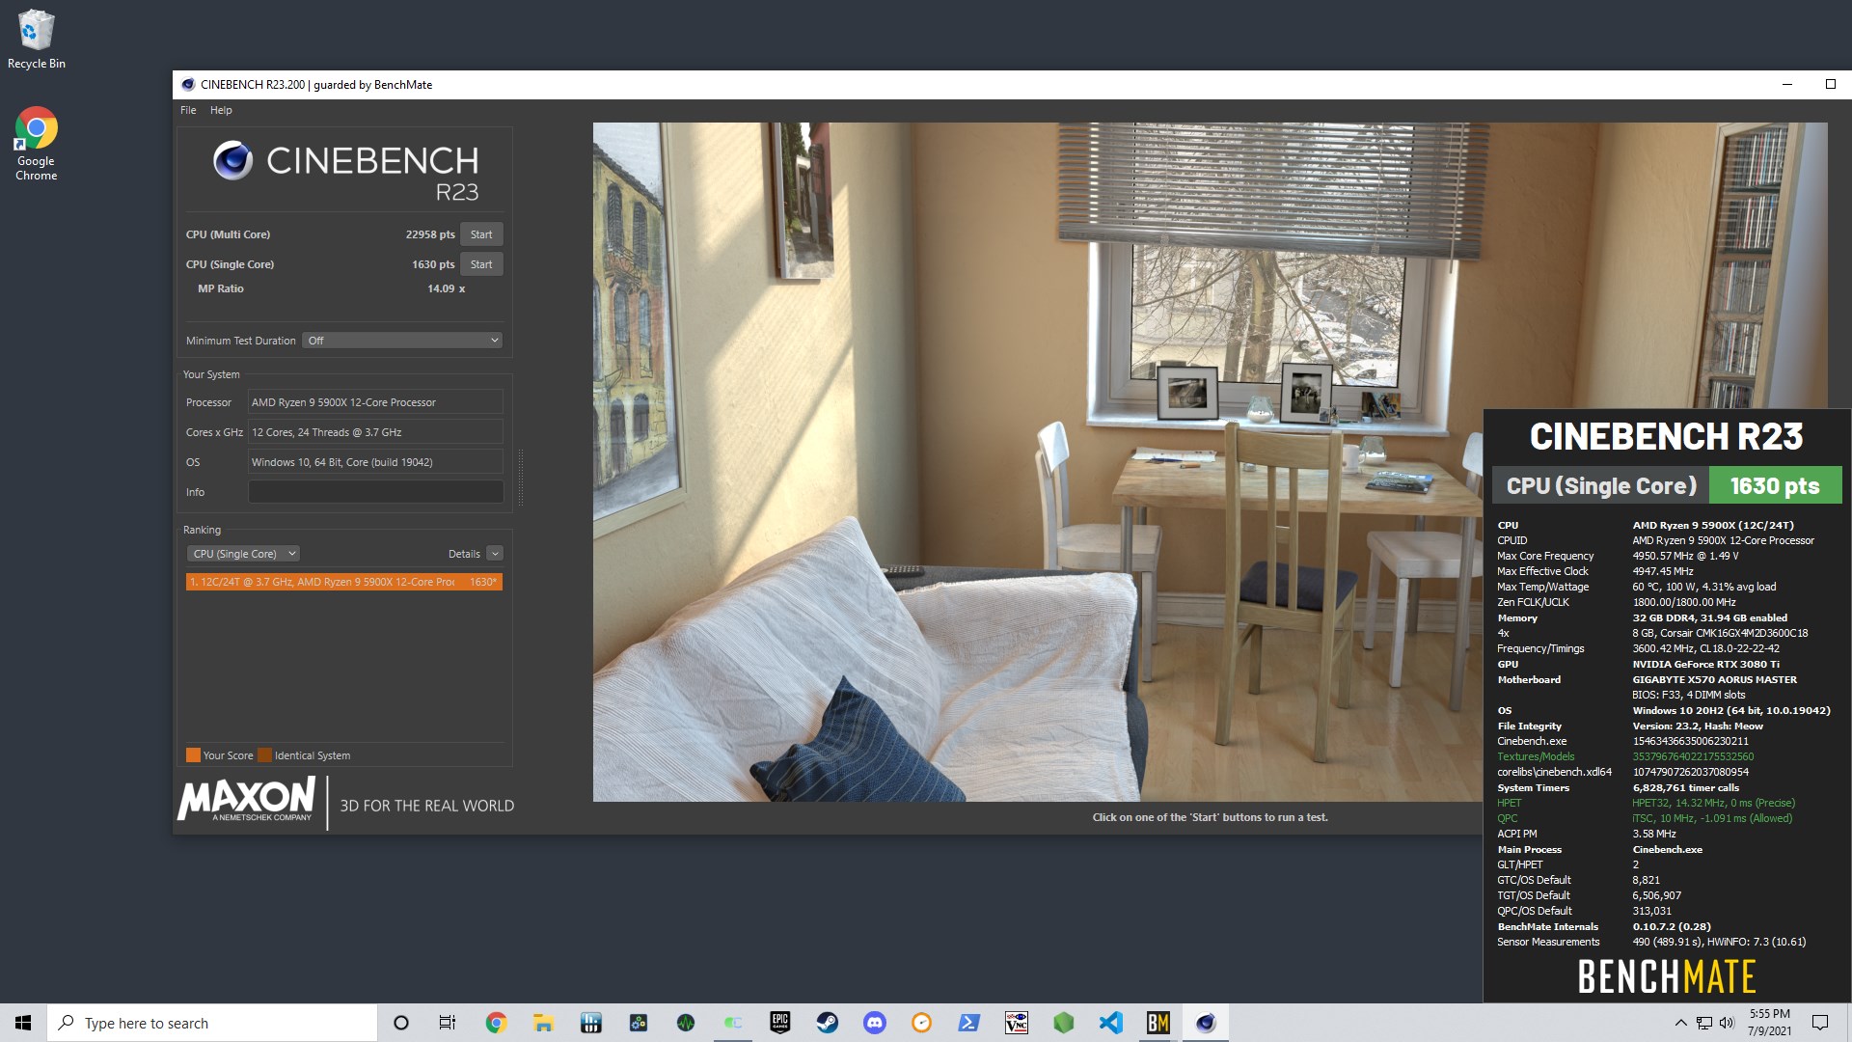Open the notification action center
1852x1042 pixels.
(1820, 1023)
